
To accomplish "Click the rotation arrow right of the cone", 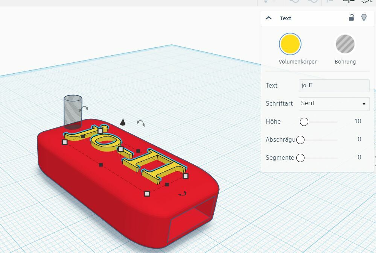I will (141, 123).
